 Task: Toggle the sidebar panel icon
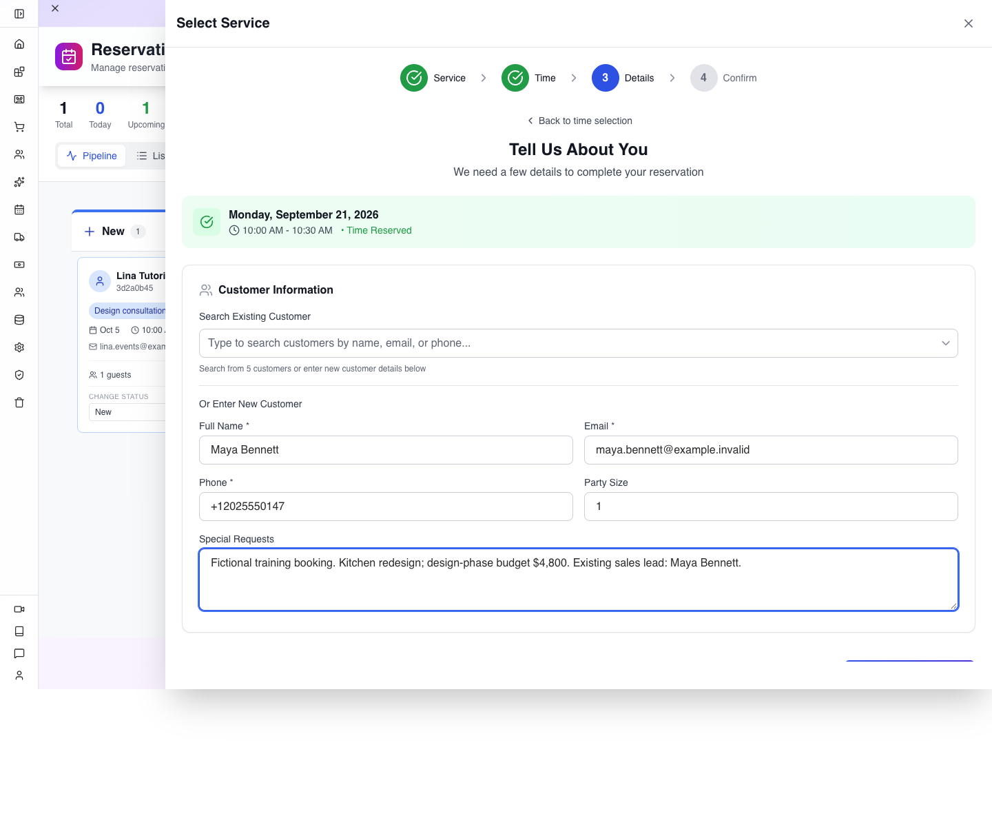(x=19, y=14)
